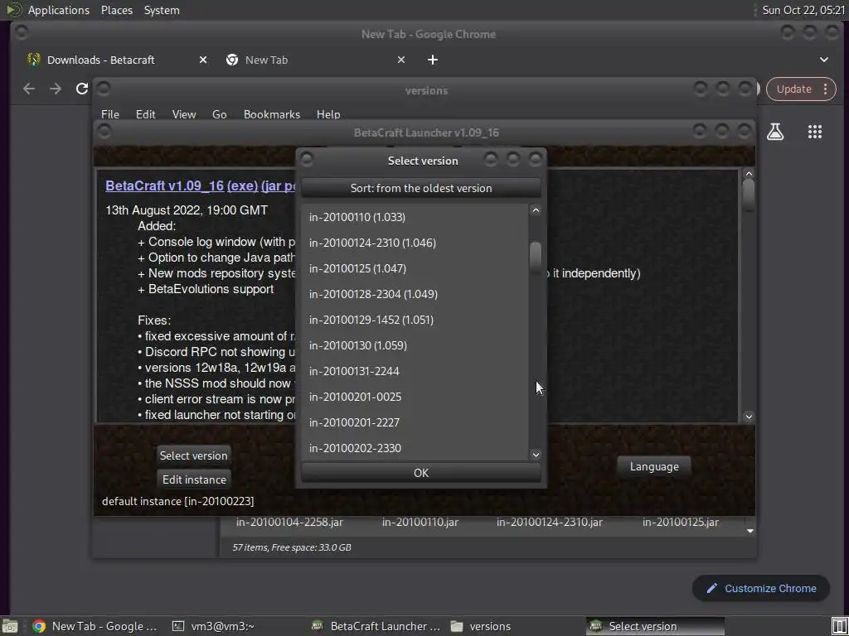Viewport: 849px width, 636px height.
Task: Reload the page in Chrome
Action: (82, 89)
